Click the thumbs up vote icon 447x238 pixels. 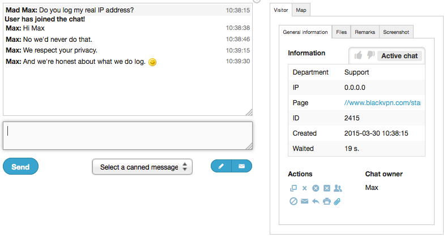click(x=358, y=55)
